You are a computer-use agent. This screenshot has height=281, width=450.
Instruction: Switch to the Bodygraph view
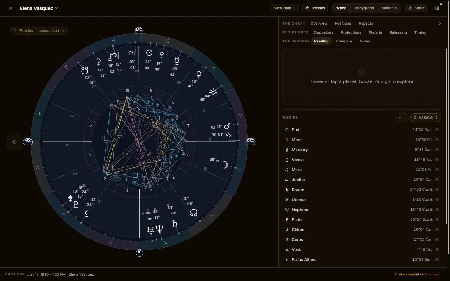tap(364, 8)
